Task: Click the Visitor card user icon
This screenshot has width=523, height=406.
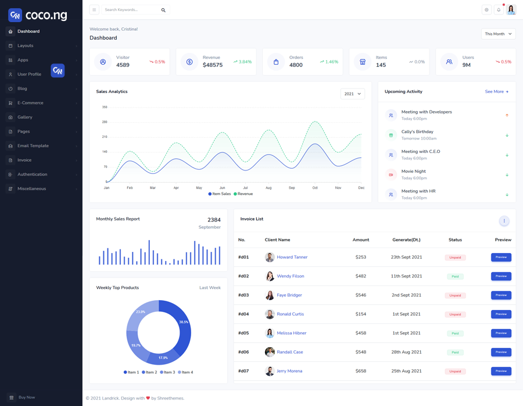Action: pyautogui.click(x=103, y=62)
